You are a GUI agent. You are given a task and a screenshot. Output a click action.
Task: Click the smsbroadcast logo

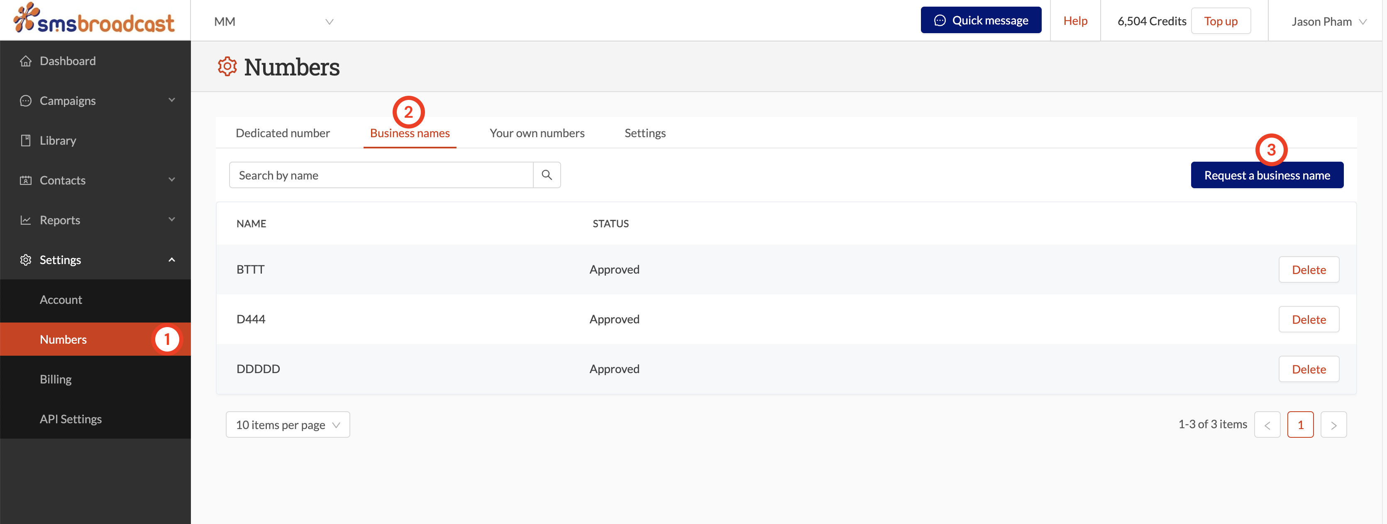pos(95,19)
